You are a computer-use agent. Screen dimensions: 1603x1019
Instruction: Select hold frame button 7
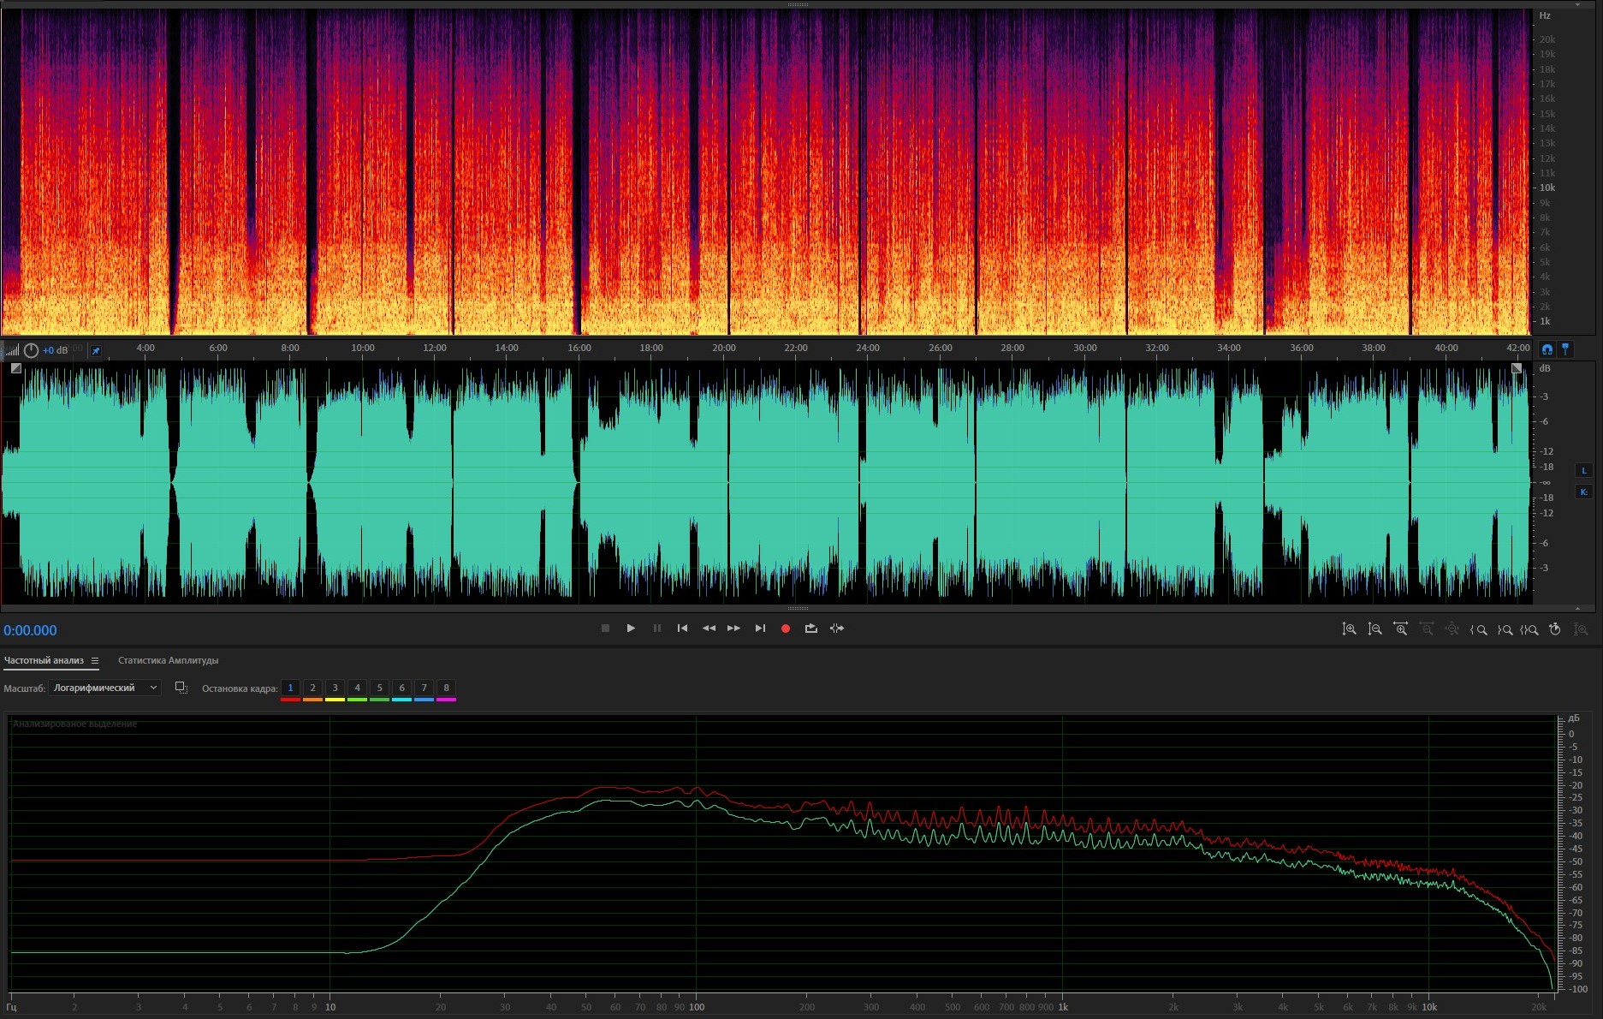(424, 688)
